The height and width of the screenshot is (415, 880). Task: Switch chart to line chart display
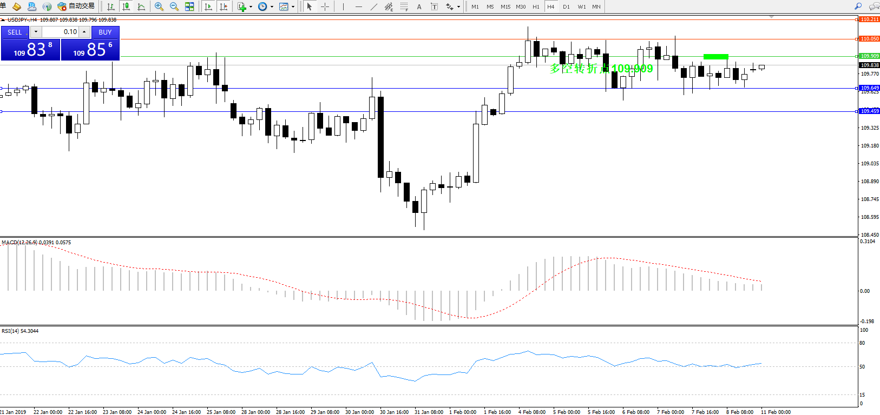coord(141,6)
